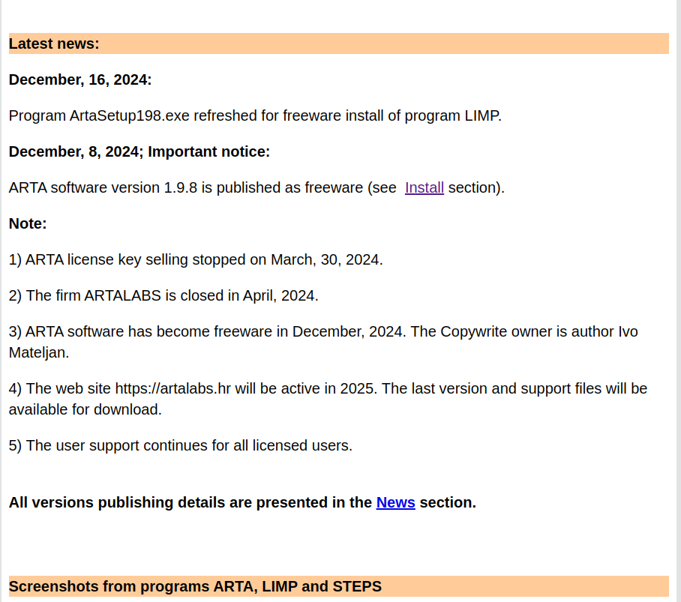681x602 pixels.
Task: Click the 'Note:' label
Action: 27,223
